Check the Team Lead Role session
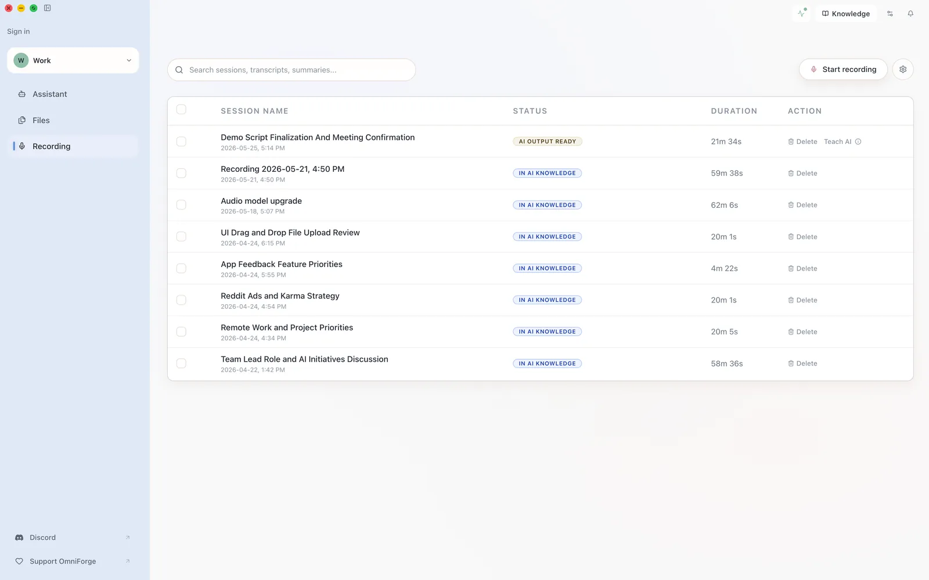 [x=181, y=363]
